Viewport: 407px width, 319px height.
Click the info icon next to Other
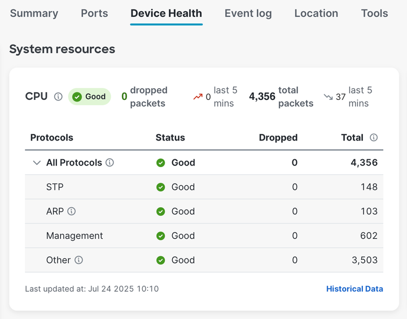coord(79,260)
